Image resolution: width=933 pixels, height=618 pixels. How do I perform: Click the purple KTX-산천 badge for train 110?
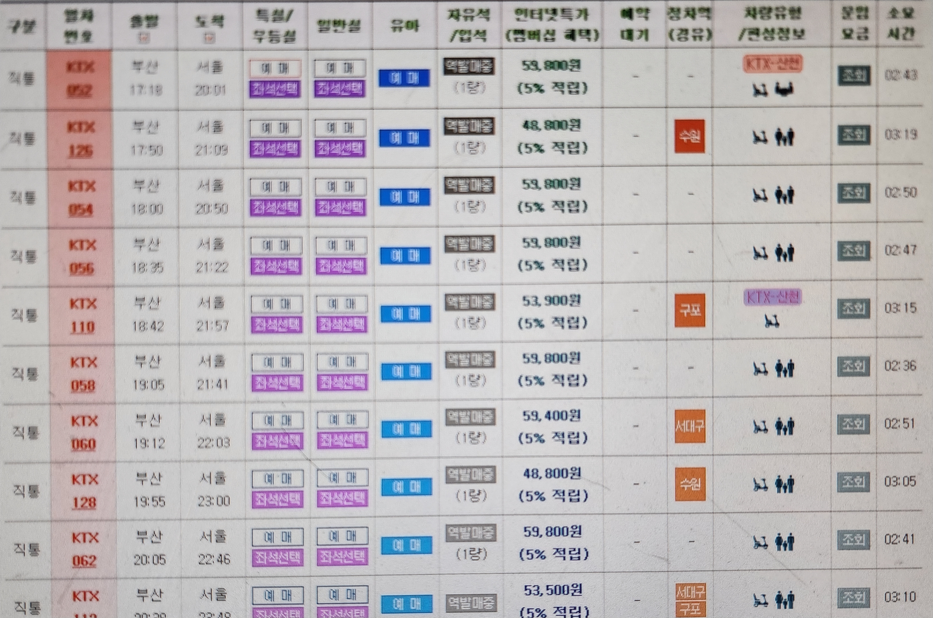[x=772, y=297]
